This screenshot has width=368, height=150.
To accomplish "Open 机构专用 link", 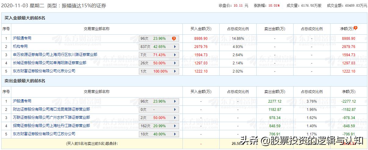I will [20, 46].
